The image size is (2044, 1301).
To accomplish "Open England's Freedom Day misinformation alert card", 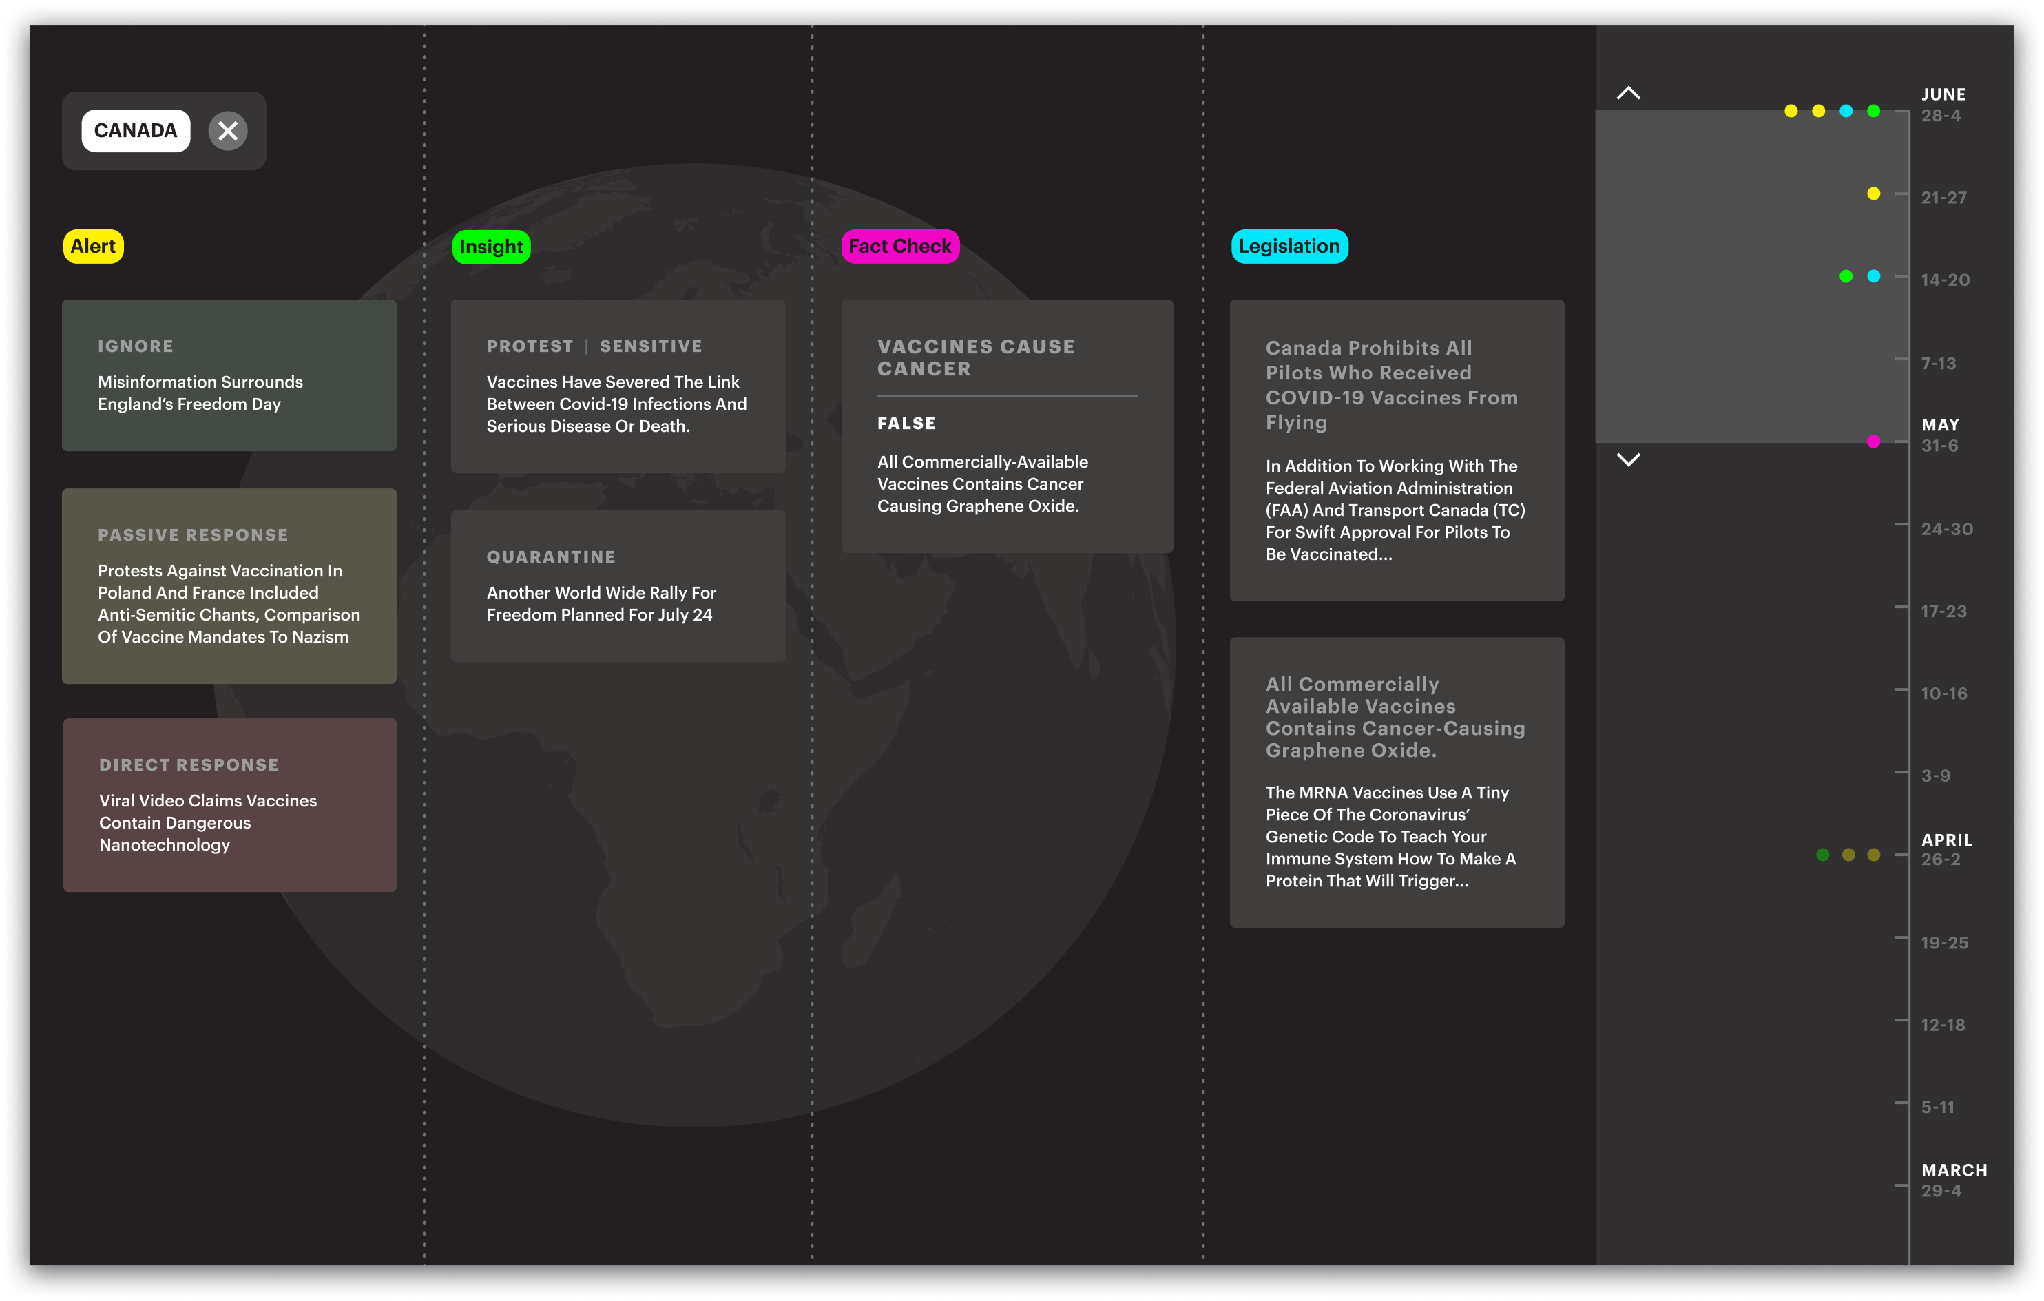I will pyautogui.click(x=229, y=375).
